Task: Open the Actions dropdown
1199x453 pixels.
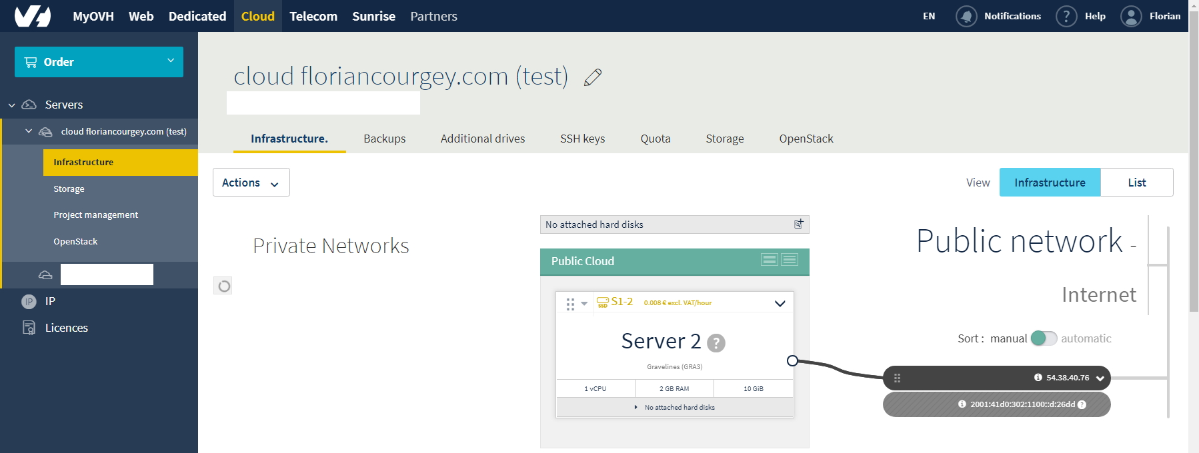Action: click(251, 183)
